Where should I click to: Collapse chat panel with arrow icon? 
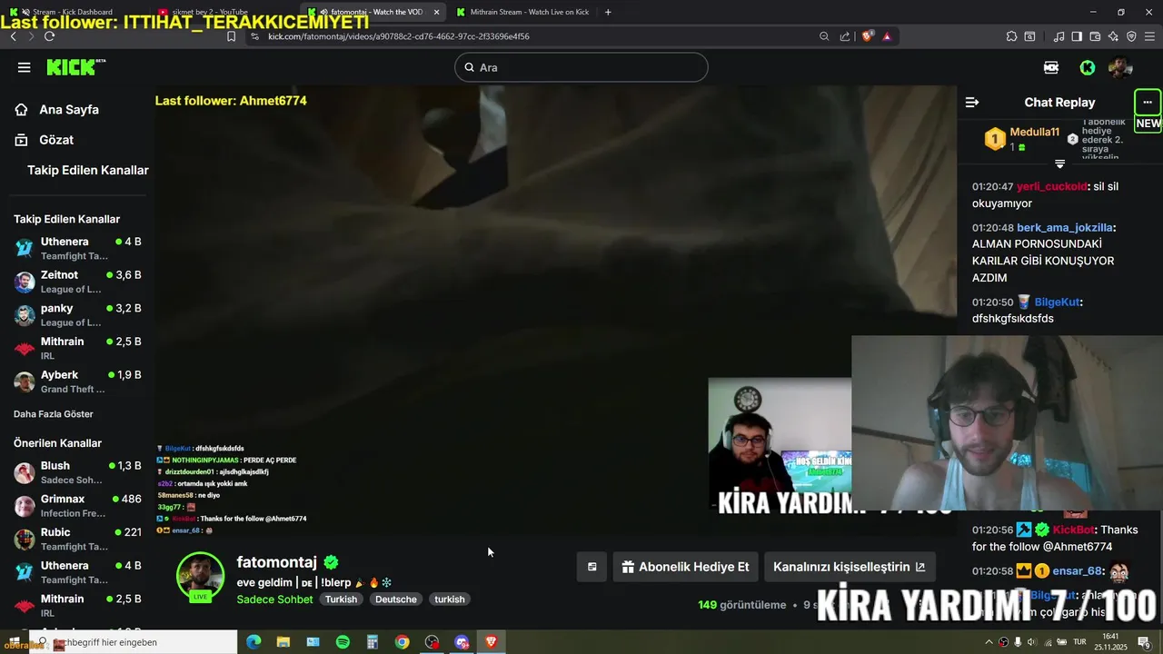pos(972,103)
